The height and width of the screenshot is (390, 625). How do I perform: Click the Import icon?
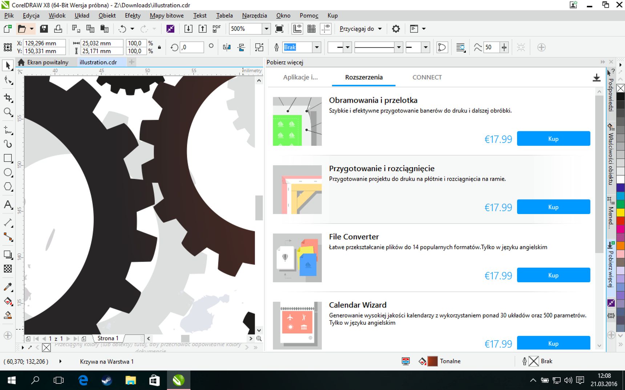[x=188, y=29]
